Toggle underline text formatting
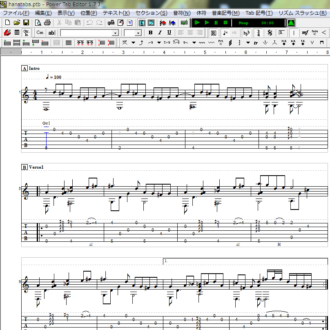The height and width of the screenshot is (330, 330). [169, 33]
